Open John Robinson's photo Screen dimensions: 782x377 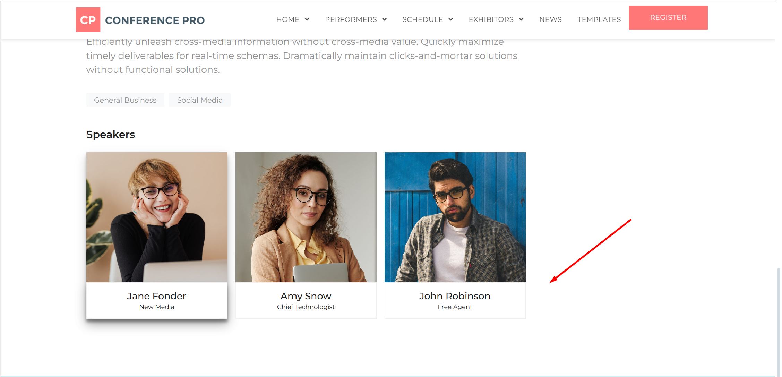455,217
